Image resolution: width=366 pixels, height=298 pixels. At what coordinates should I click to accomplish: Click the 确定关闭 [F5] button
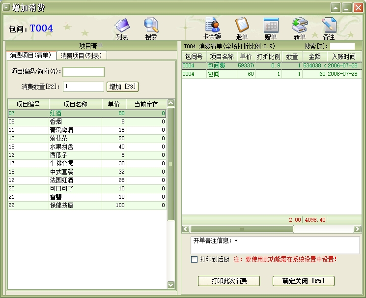coord(303,281)
